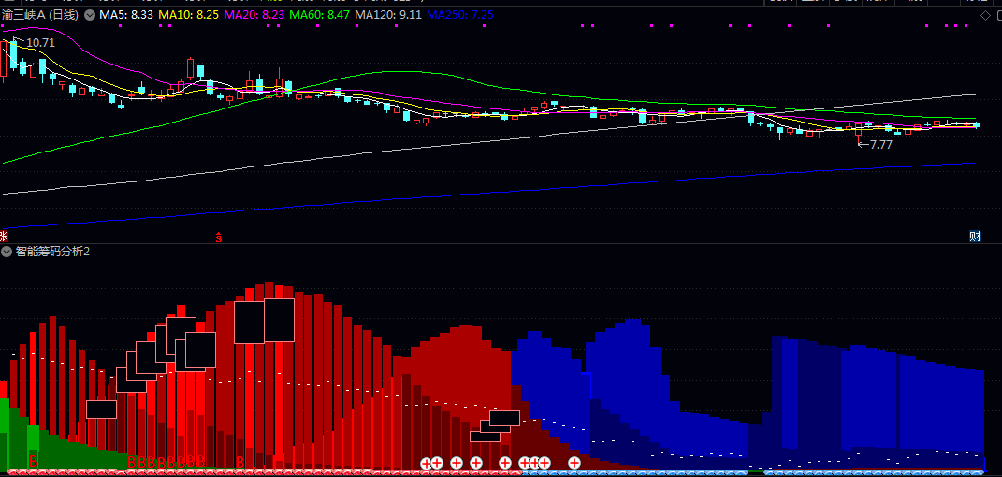Click the 7.77 low price label
The height and width of the screenshot is (477, 1002).
click(x=881, y=145)
